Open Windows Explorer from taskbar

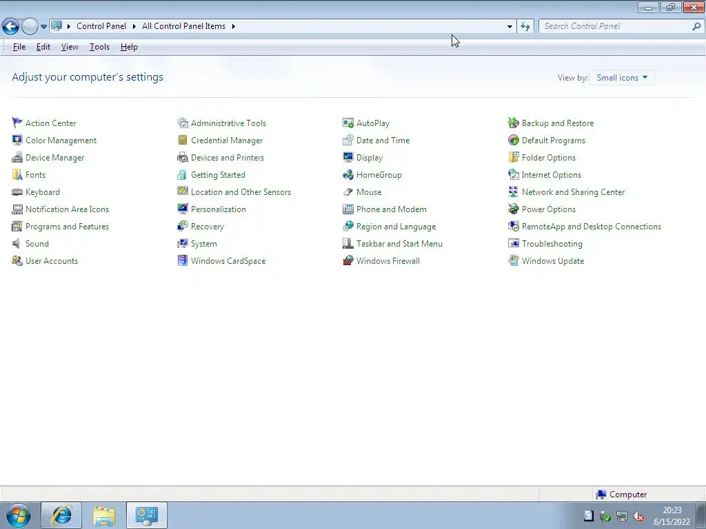pos(104,515)
